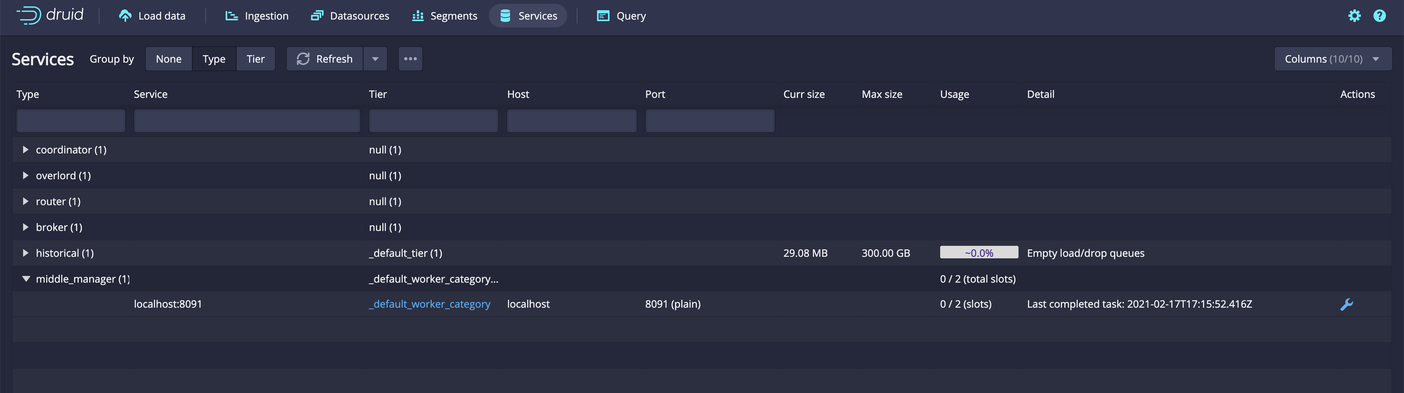Click the 8091 (plain) port cell
This screenshot has height=393, width=1404.
(x=673, y=304)
